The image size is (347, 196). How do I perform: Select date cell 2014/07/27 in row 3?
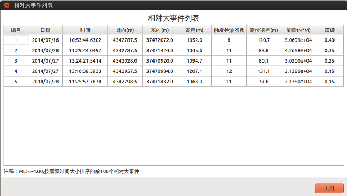click(x=46, y=61)
